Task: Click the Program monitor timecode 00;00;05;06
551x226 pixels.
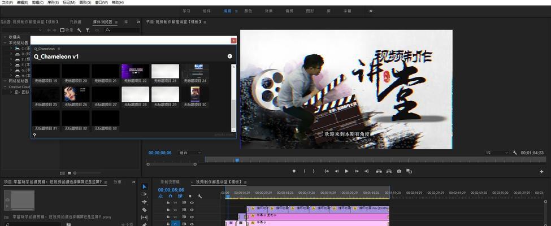Action: (160, 153)
